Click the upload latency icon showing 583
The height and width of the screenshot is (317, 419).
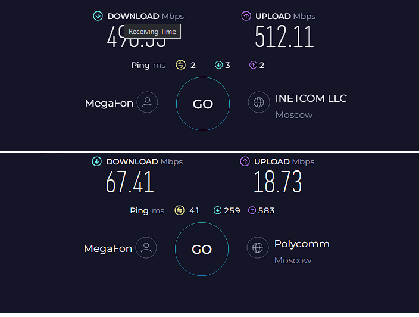click(252, 210)
